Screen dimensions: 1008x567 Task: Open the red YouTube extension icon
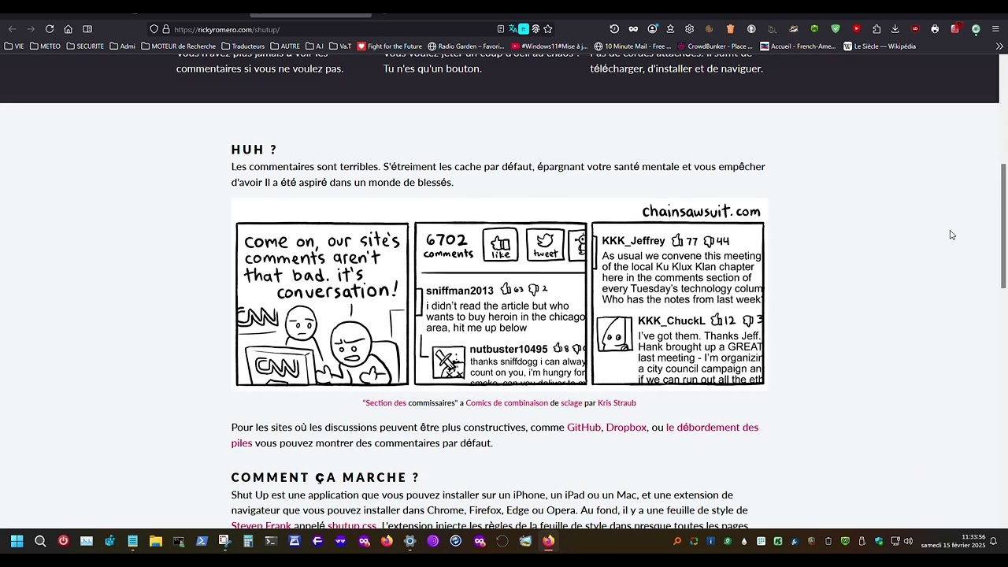pyautogui.click(x=857, y=29)
